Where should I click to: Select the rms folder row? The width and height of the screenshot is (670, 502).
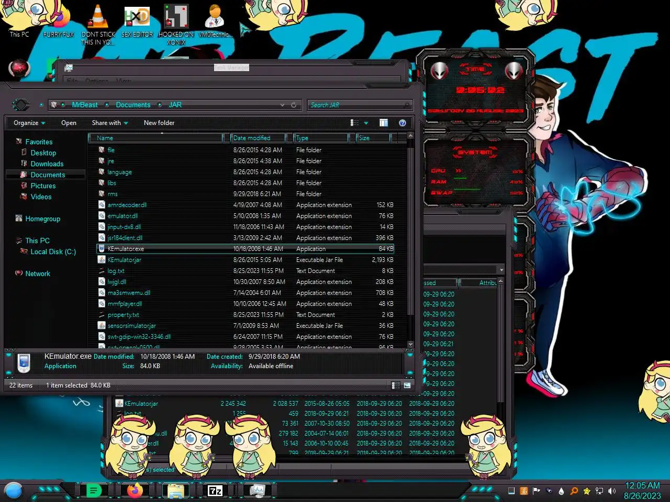click(x=246, y=194)
